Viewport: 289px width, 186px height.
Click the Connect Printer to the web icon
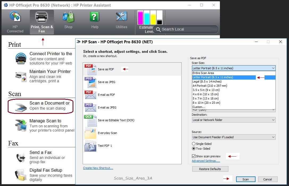click(x=21, y=58)
